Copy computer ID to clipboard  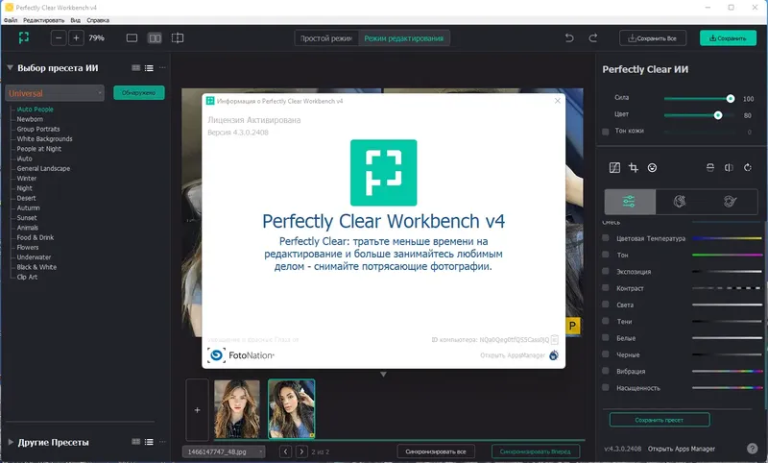coord(555,339)
